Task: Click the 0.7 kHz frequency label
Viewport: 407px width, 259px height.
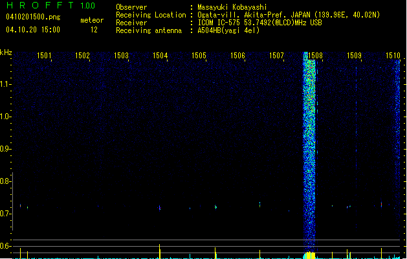Action: click(5, 214)
